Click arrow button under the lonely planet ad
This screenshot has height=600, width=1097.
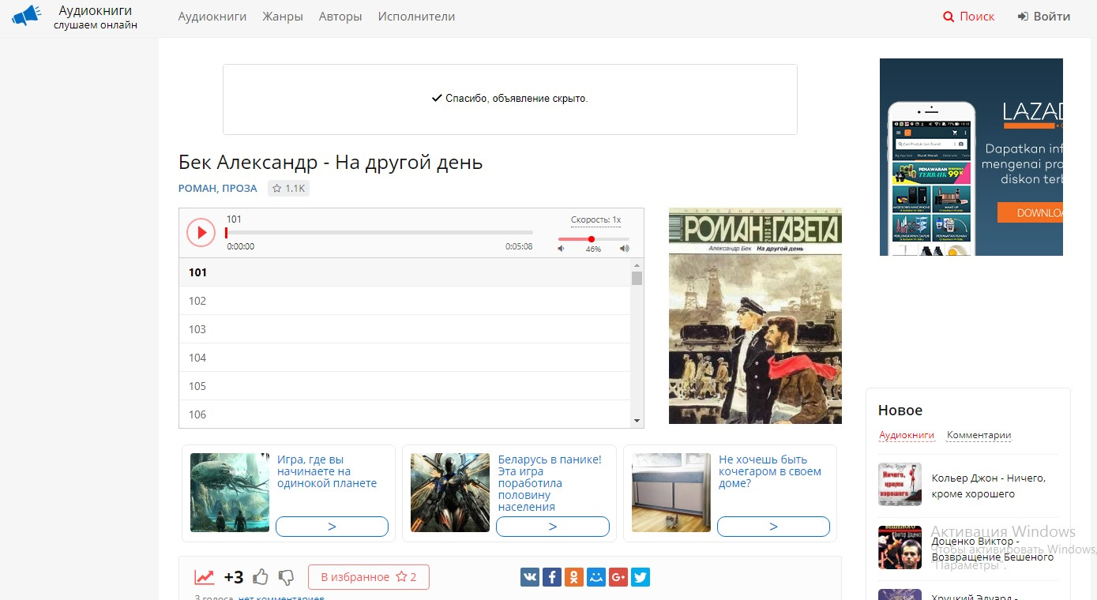click(x=332, y=527)
